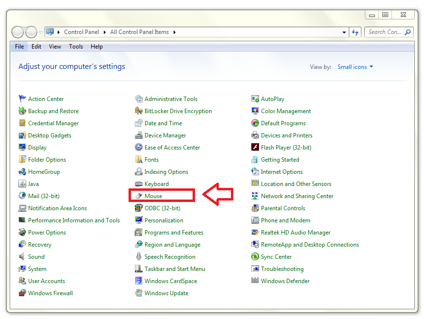424x319 pixels.
Task: Open the File menu
Action: (19, 47)
